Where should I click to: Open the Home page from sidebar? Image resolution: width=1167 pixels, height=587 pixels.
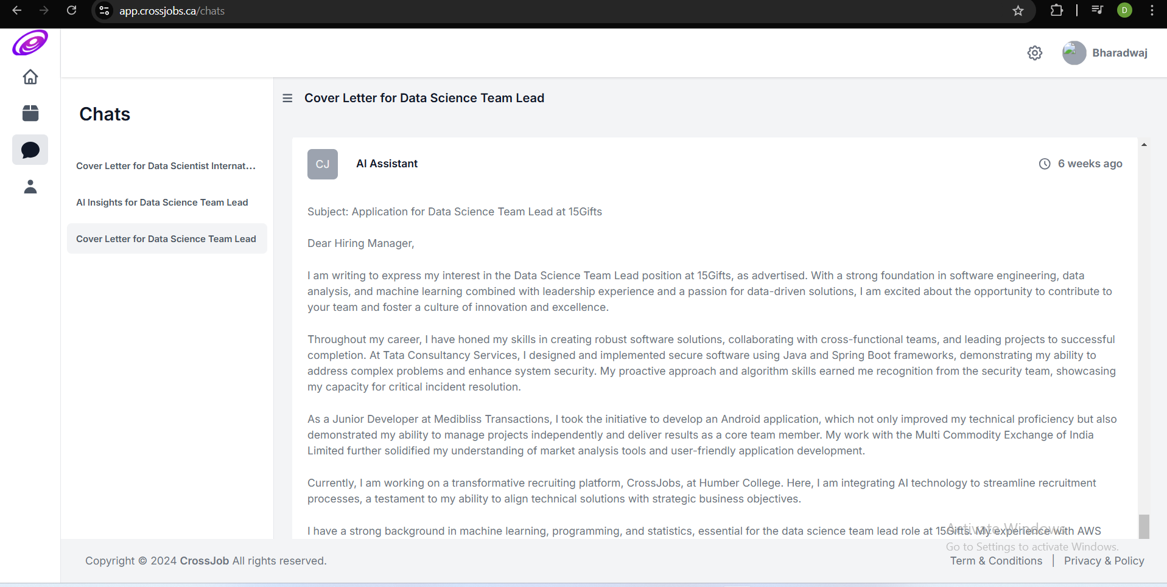point(30,77)
